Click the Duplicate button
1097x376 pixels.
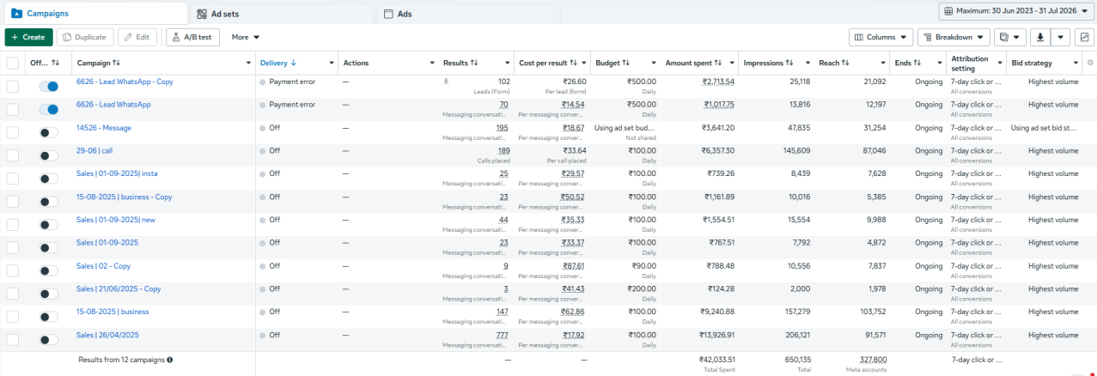point(84,37)
